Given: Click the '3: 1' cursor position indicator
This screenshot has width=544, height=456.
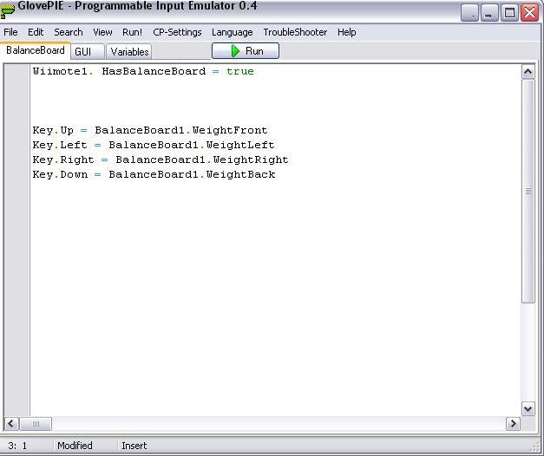Looking at the screenshot, I should tap(17, 446).
